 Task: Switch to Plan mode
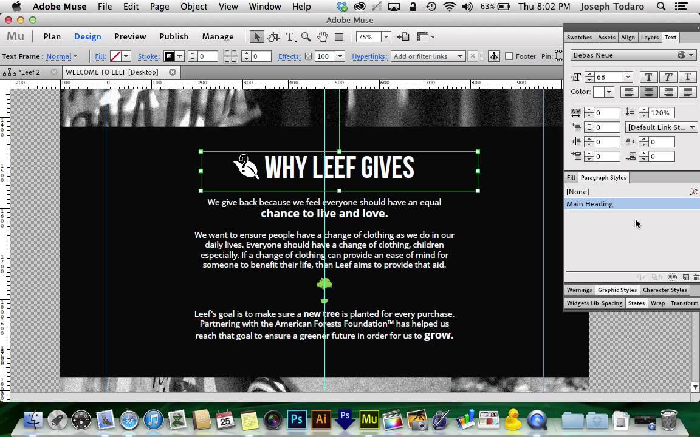(x=52, y=36)
